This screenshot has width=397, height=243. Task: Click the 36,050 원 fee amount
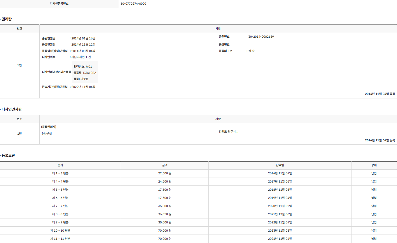pyautogui.click(x=165, y=214)
